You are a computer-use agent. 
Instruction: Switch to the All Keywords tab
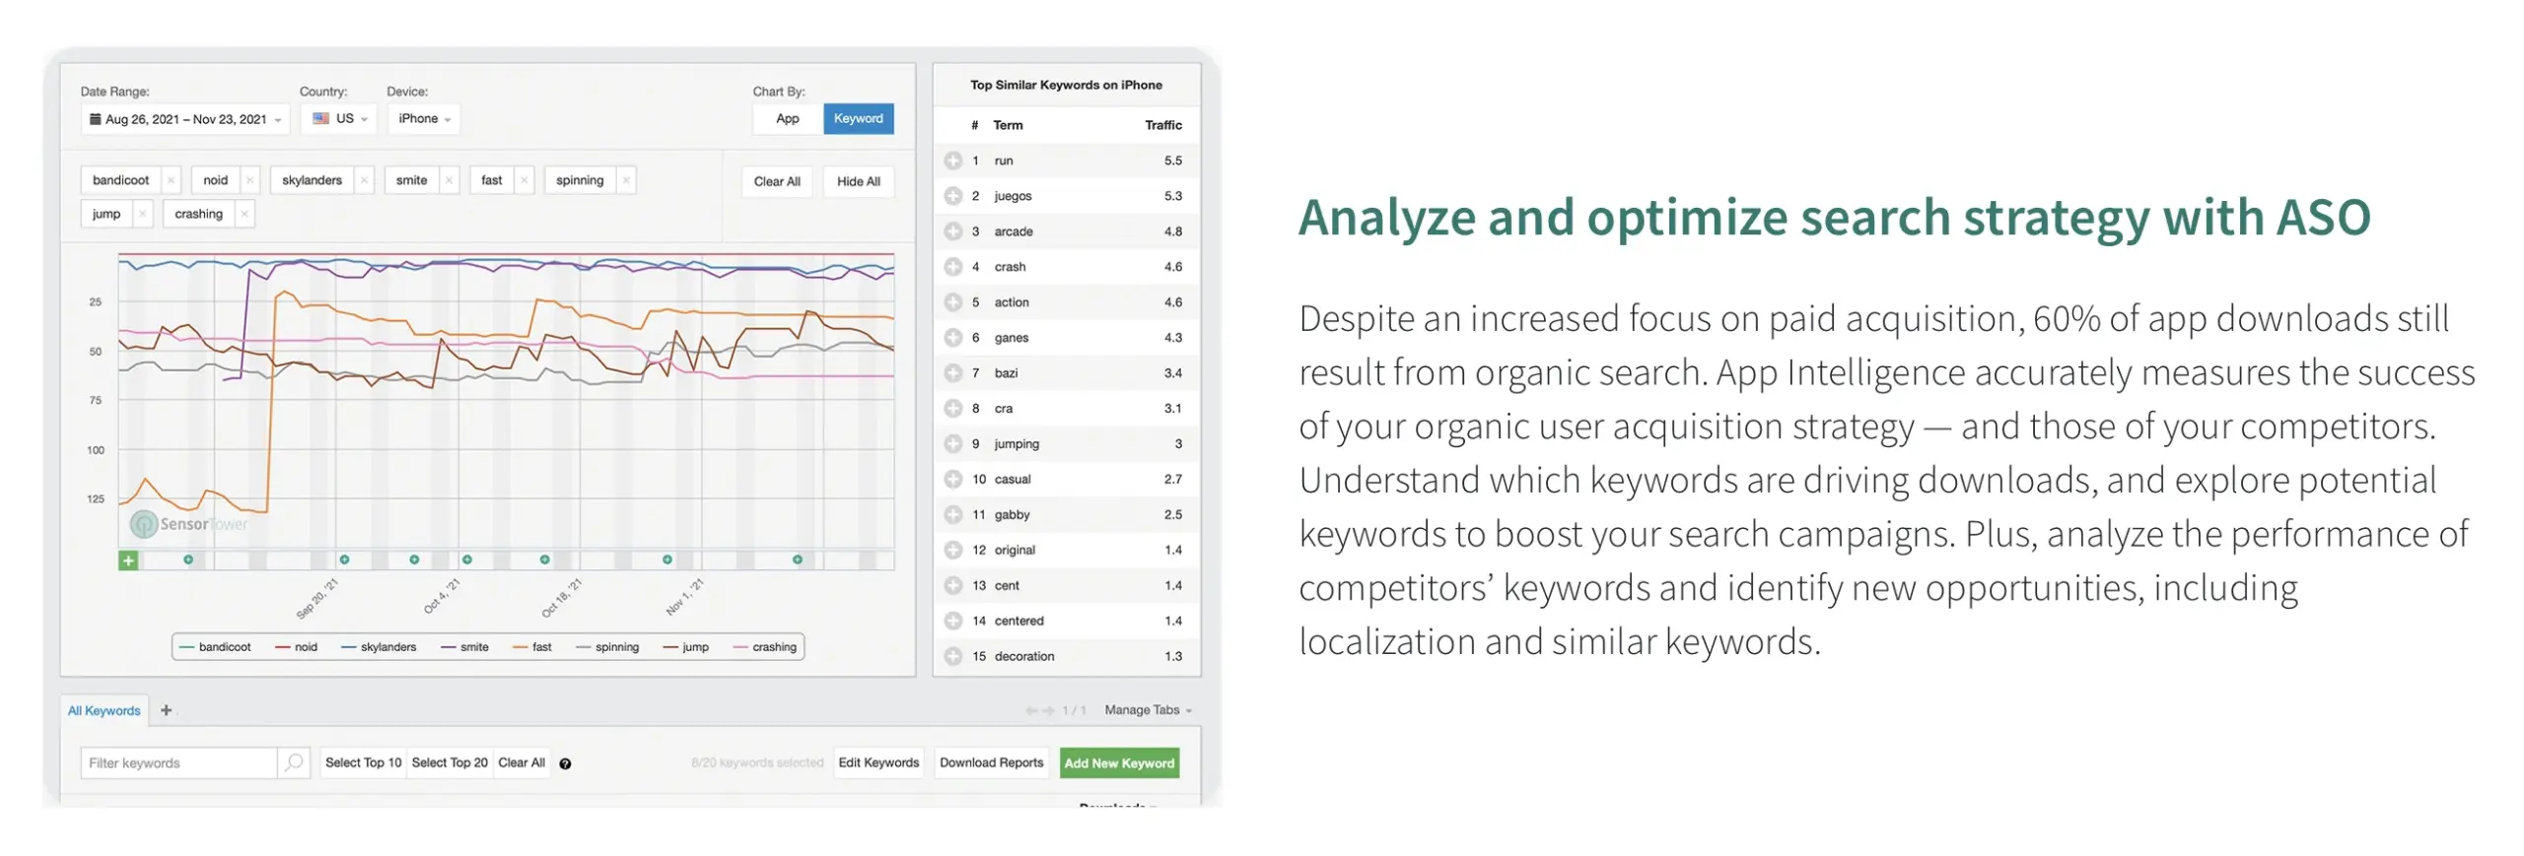[x=104, y=709]
